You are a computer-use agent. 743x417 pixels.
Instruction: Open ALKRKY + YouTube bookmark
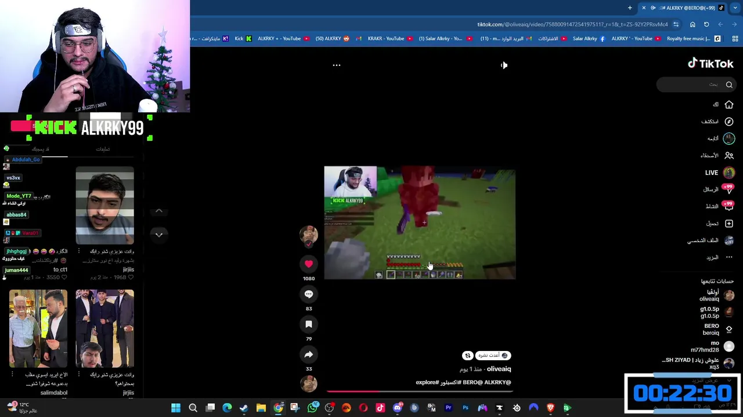pos(283,39)
